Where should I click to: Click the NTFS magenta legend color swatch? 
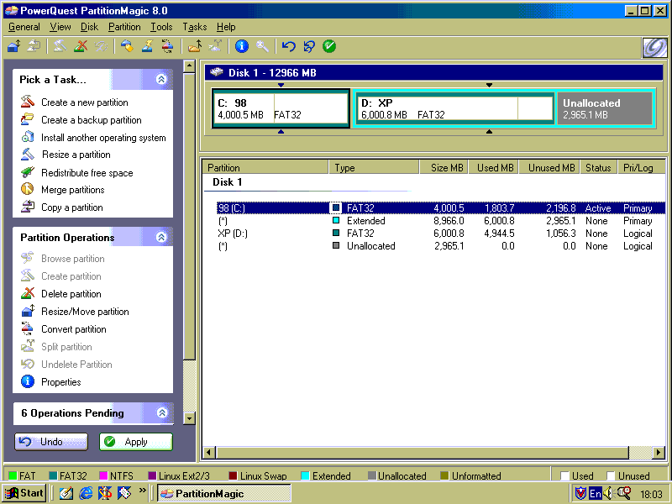(103, 476)
